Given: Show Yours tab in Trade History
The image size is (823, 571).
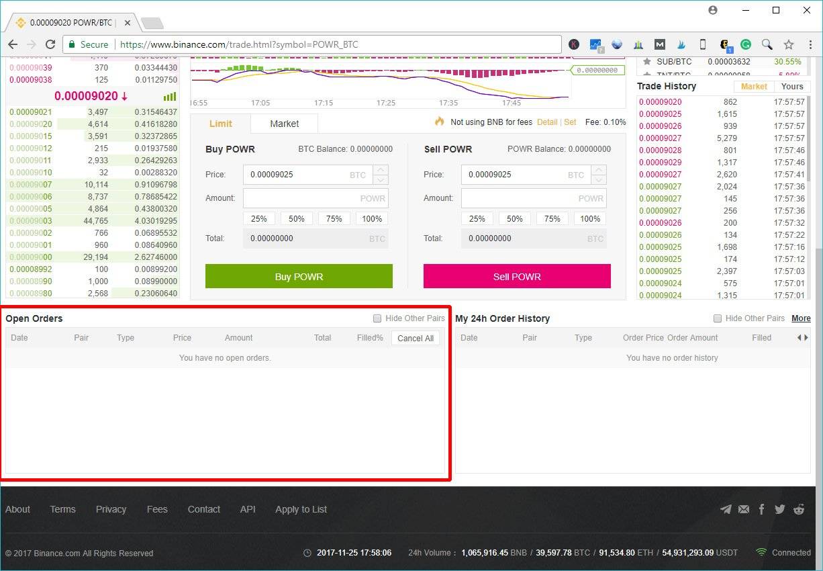Looking at the screenshot, I should click(x=792, y=87).
